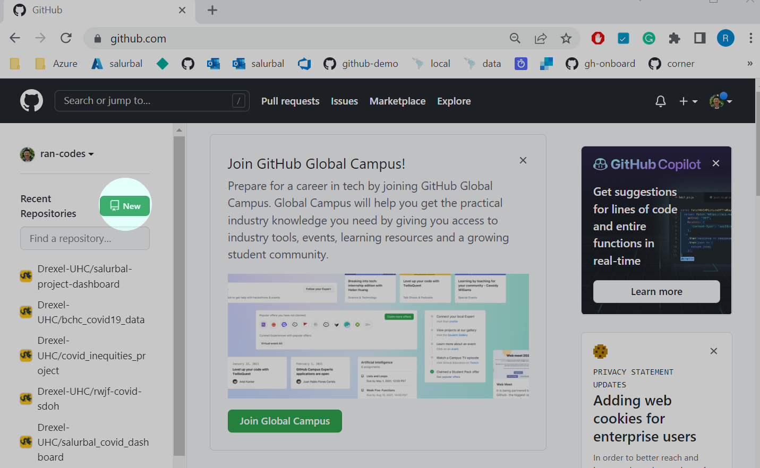Screen dimensions: 760x468
Task: Bookmark this page with the star icon
Action: pyautogui.click(x=566, y=38)
